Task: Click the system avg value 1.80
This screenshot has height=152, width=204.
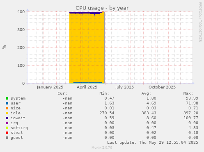Action: [x=151, y=98]
